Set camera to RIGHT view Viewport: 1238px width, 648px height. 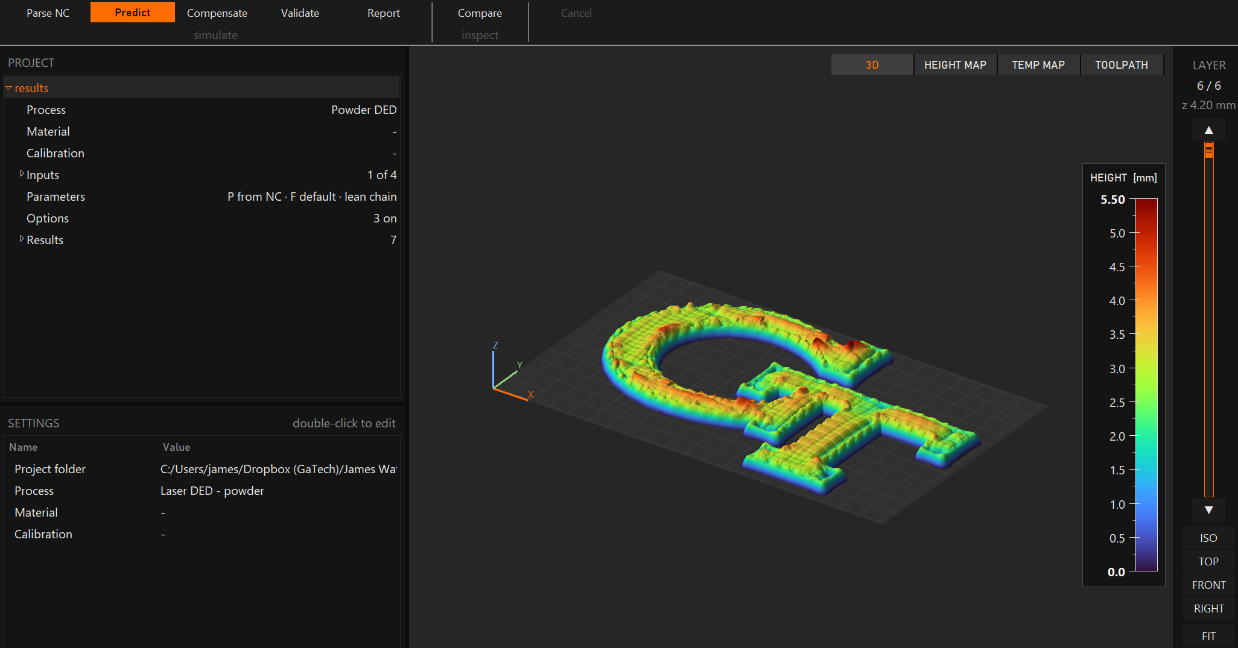pos(1208,608)
